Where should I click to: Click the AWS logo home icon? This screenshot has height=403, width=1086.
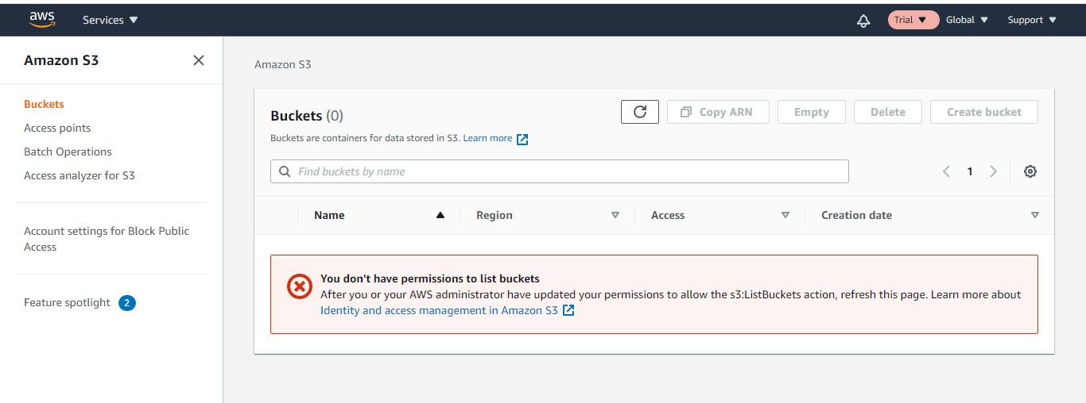tap(42, 19)
